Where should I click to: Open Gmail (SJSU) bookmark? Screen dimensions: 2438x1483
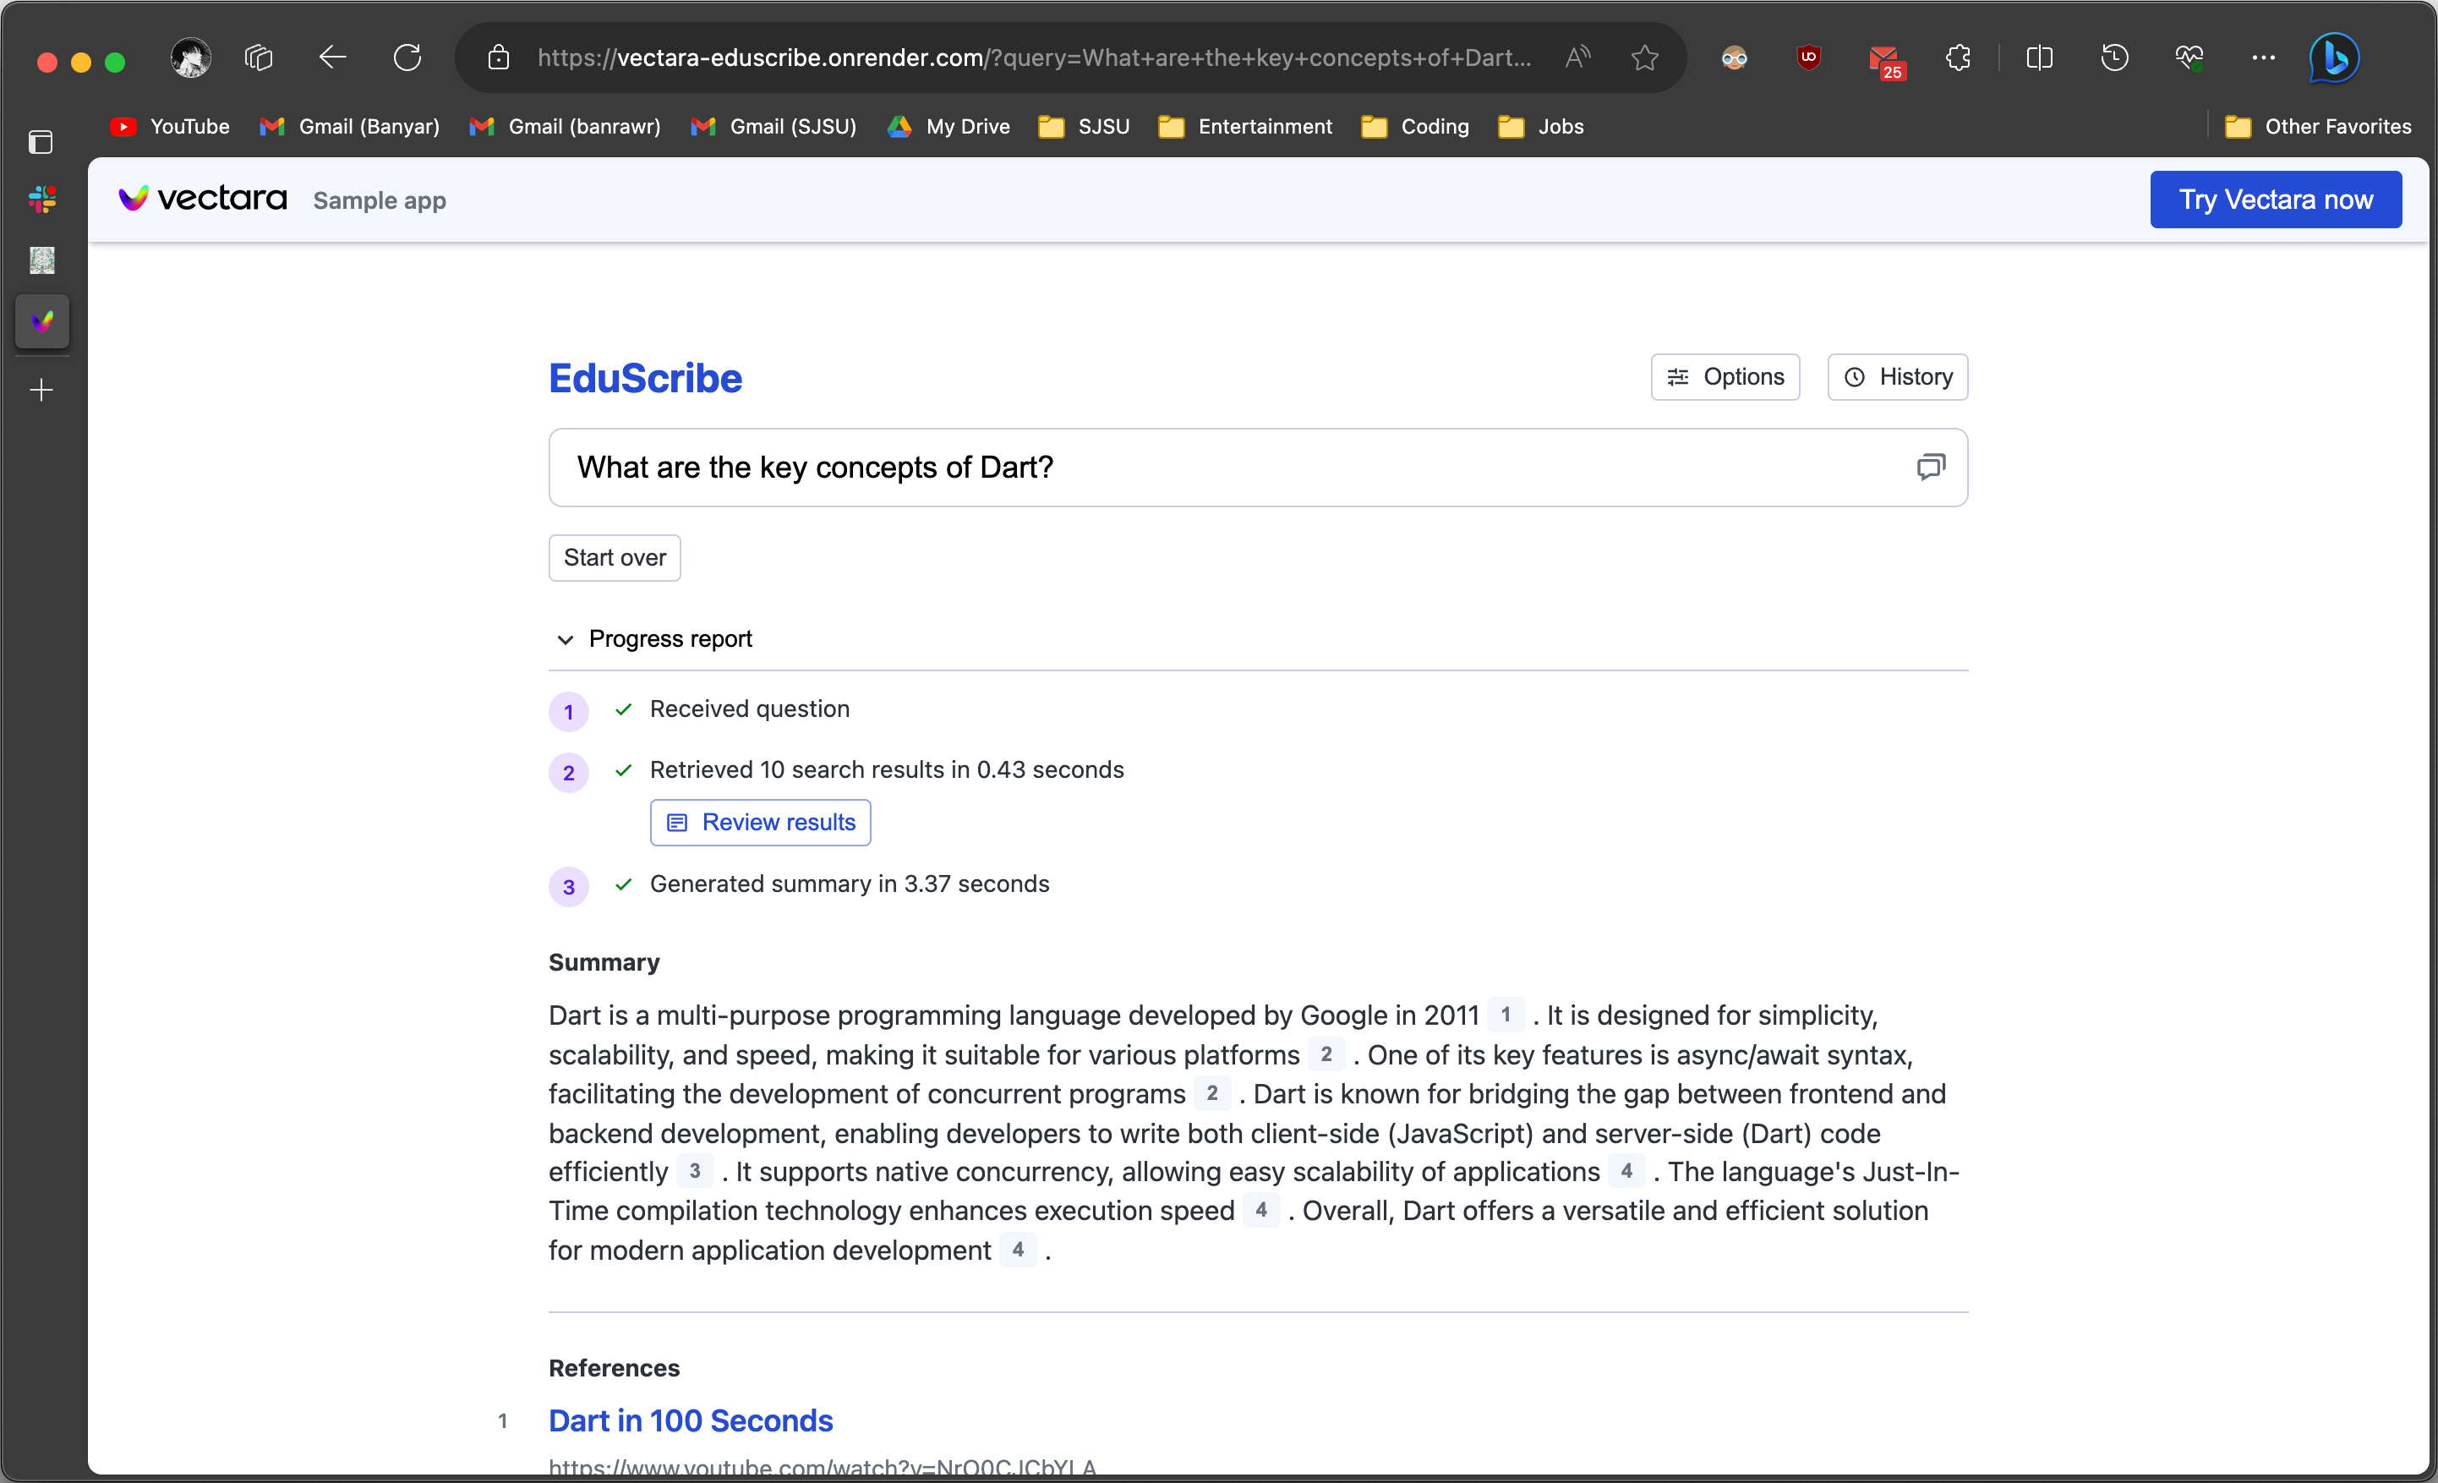773,127
